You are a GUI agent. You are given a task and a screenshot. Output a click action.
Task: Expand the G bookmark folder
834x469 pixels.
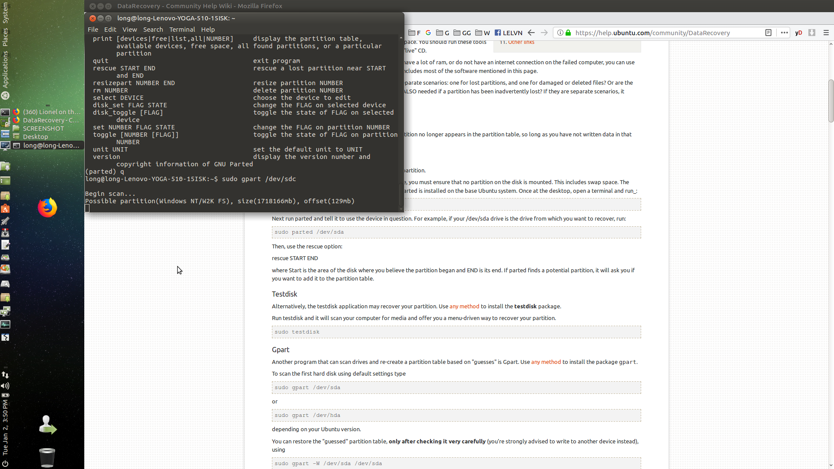click(x=443, y=33)
